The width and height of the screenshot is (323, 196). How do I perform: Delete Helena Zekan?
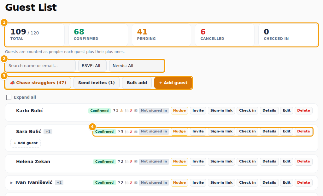point(303,162)
